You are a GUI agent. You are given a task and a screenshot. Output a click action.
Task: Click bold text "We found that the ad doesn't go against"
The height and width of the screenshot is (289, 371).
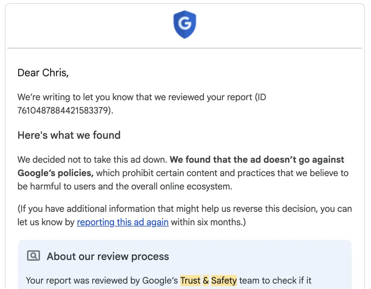click(257, 160)
